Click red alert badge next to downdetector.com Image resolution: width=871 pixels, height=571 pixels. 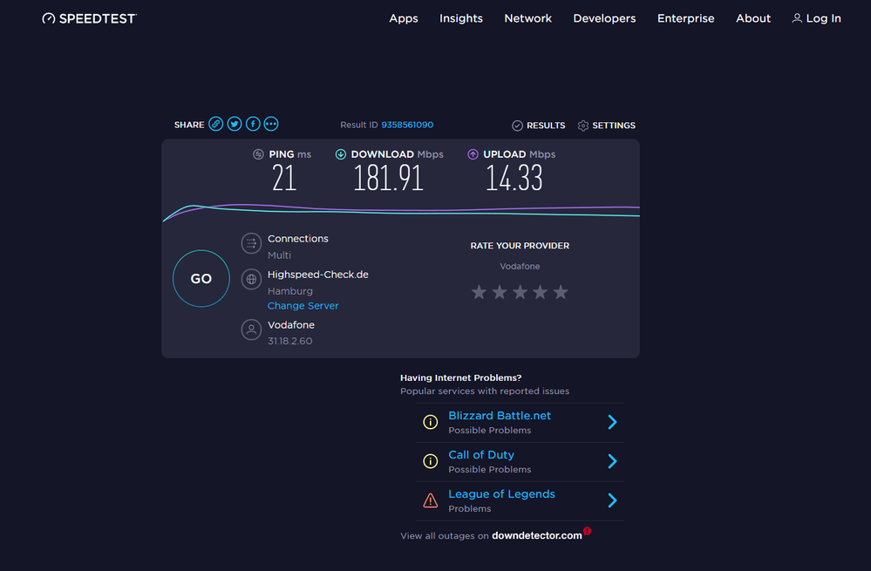(x=587, y=531)
